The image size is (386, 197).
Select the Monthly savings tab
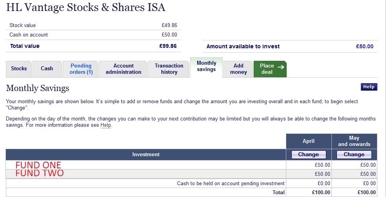tap(206, 66)
